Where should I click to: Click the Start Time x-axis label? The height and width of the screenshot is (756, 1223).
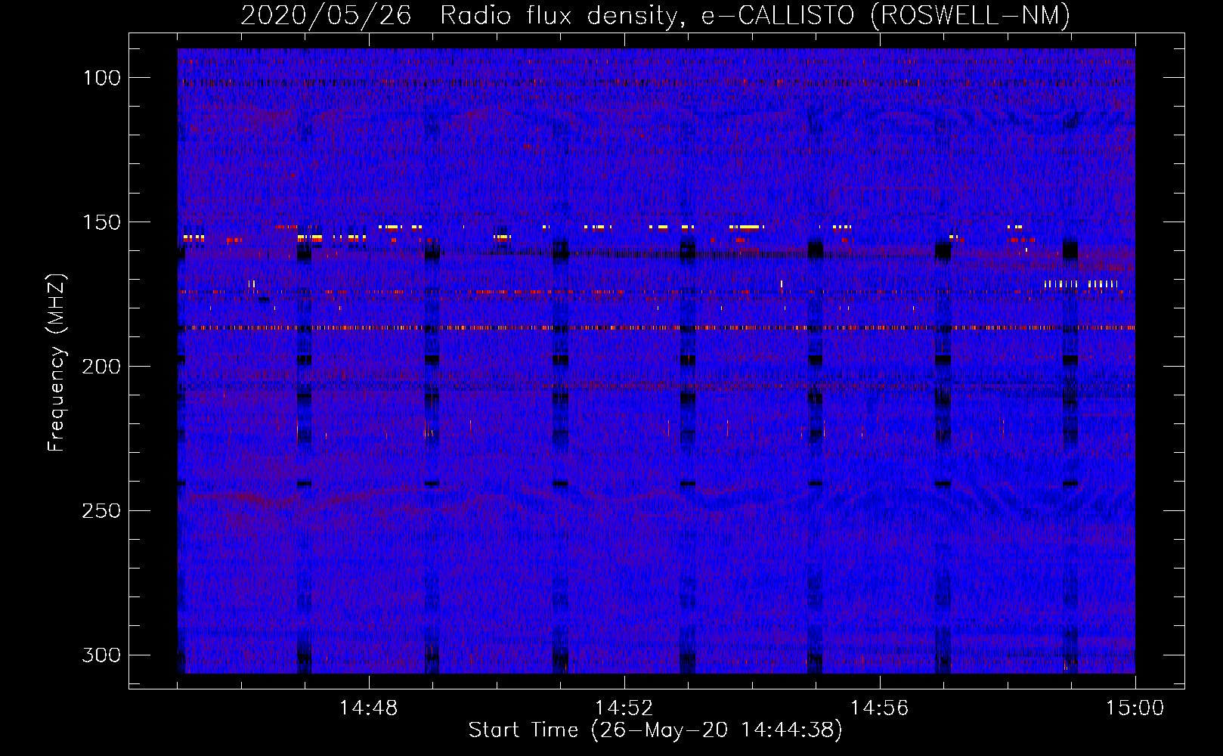click(x=655, y=730)
